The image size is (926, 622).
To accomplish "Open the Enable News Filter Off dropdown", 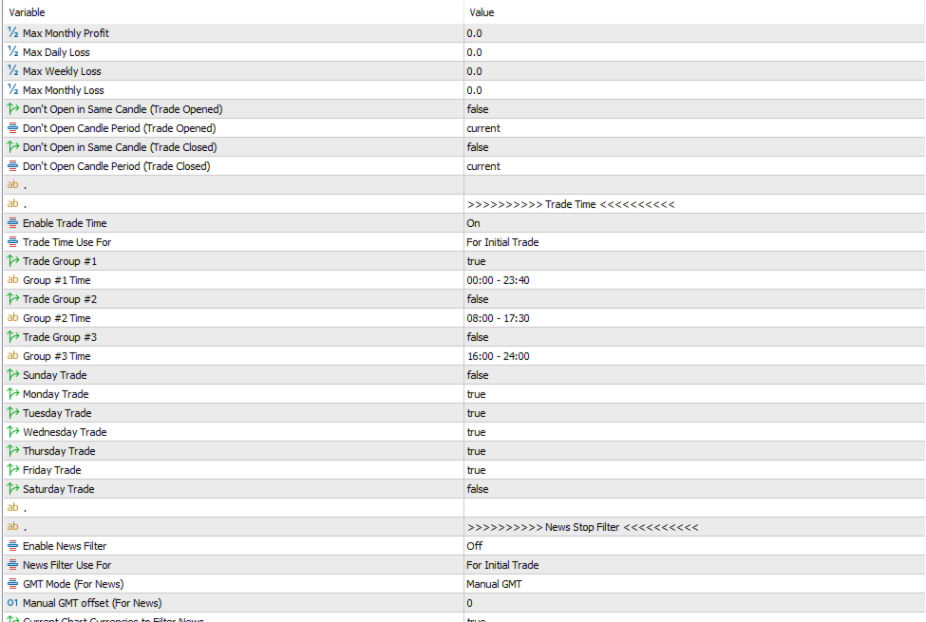I will 474,546.
